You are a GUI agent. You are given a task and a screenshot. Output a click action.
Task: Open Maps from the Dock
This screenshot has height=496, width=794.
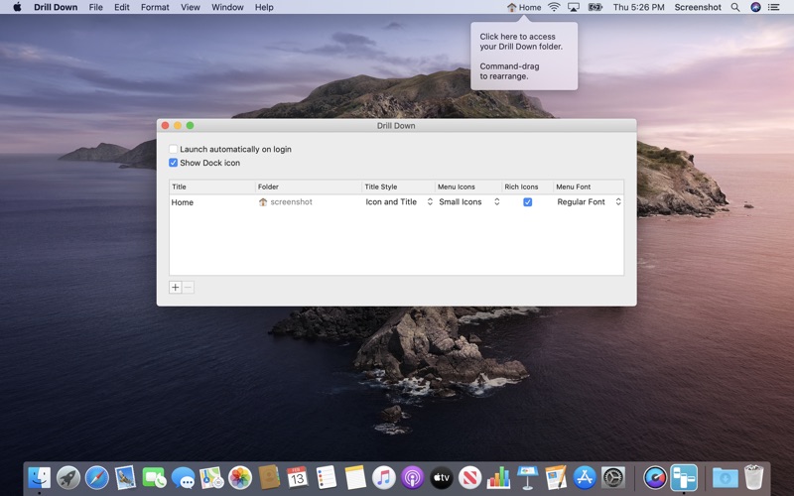(211, 477)
